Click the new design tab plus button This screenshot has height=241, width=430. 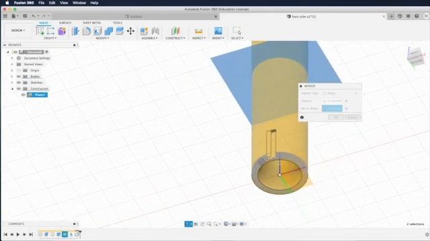[x=391, y=16]
